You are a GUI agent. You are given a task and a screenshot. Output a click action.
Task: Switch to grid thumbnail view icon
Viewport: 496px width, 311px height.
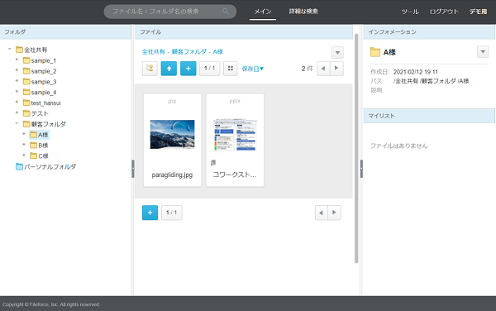(x=231, y=69)
